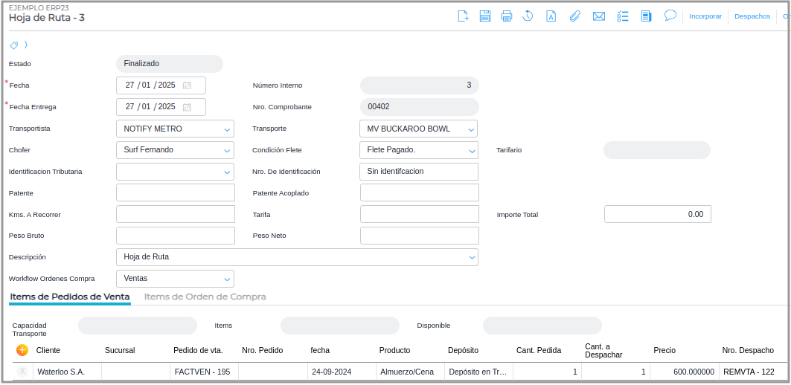Click the Incorporar link
Screen dimensions: 791x385
tap(705, 16)
